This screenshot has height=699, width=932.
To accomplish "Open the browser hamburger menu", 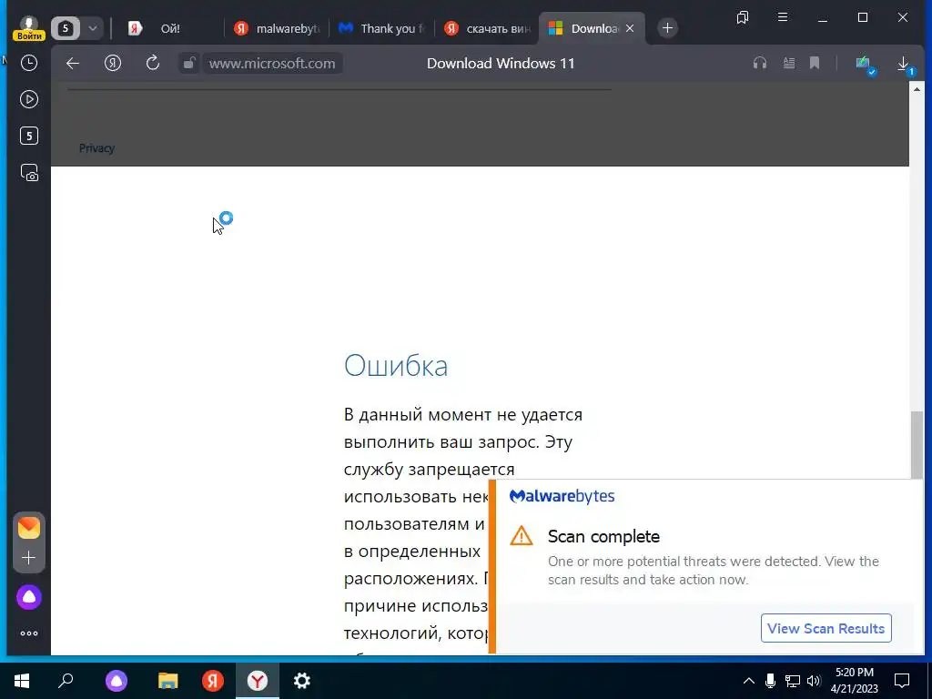I will click(x=783, y=17).
